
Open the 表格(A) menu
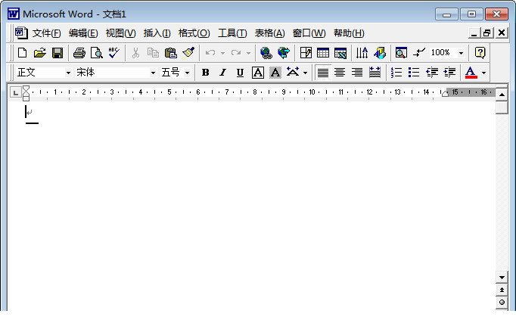coord(269,33)
